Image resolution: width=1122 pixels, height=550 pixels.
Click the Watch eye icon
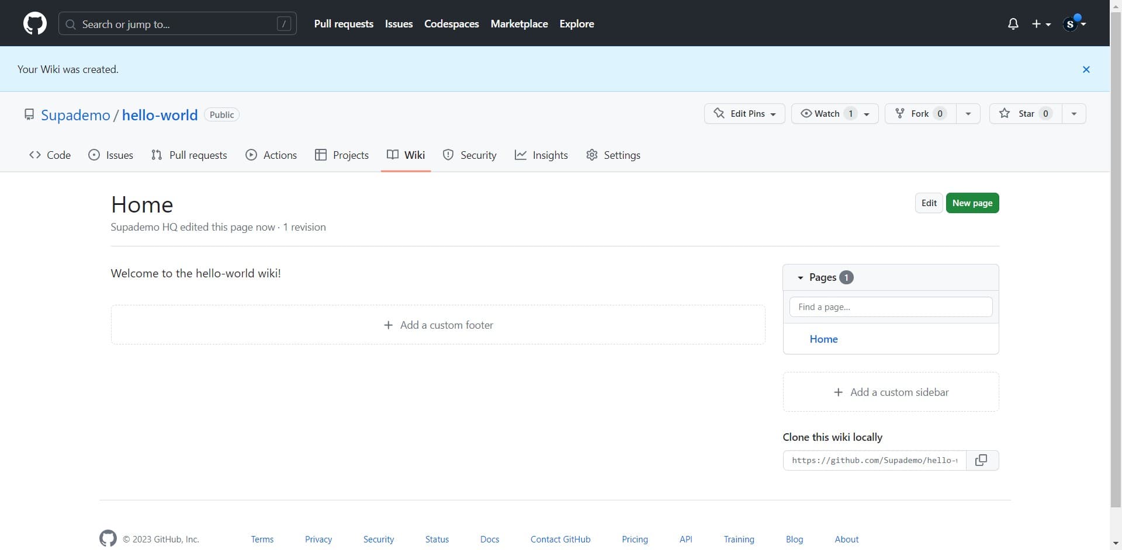807,113
